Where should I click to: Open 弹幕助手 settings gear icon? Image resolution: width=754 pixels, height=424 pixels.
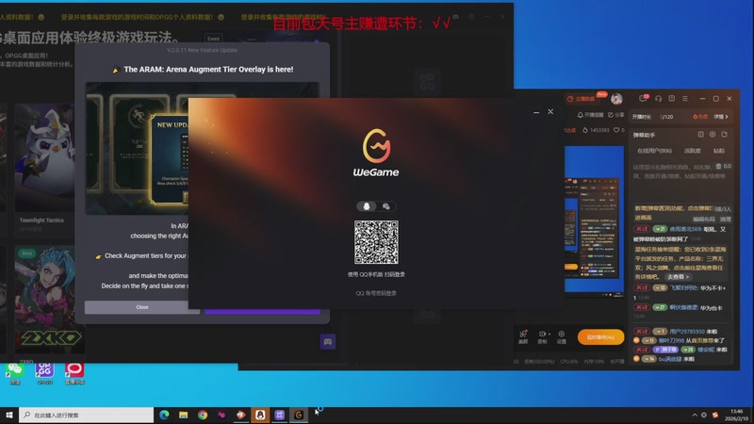(x=713, y=135)
